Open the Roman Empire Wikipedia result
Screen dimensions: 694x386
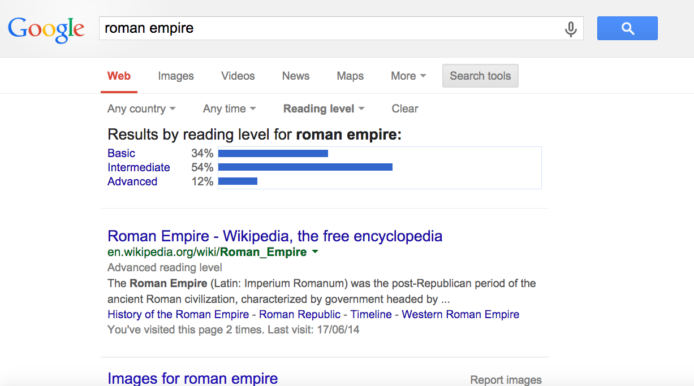(x=275, y=236)
